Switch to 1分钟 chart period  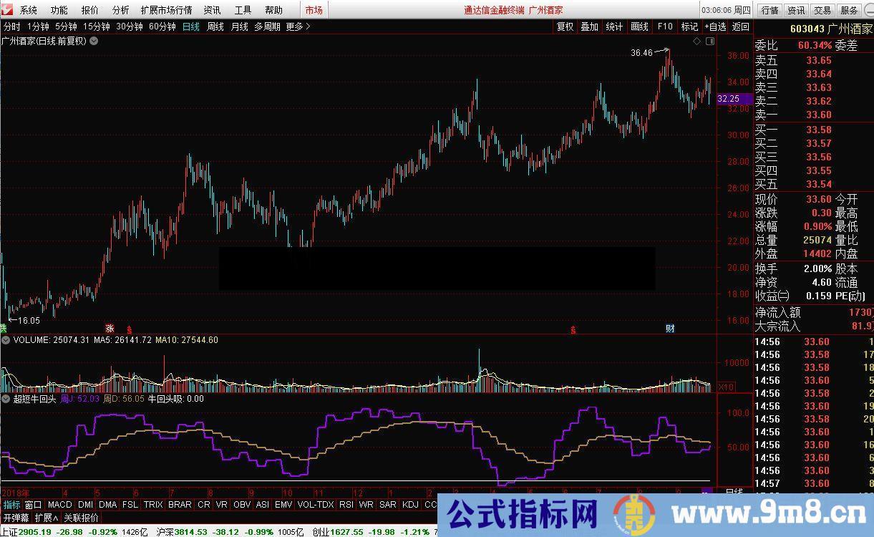click(39, 26)
